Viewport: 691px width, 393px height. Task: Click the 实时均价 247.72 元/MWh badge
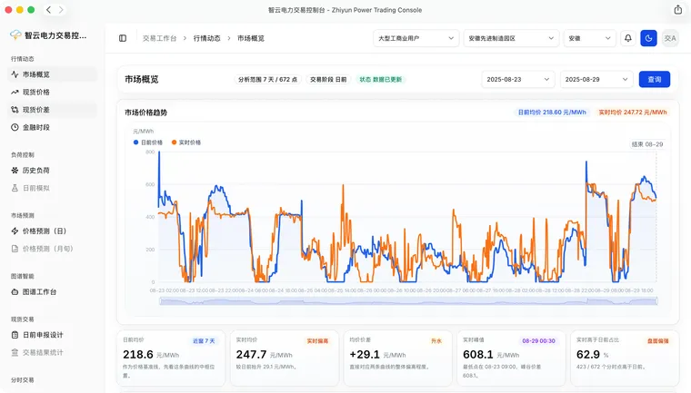click(633, 113)
